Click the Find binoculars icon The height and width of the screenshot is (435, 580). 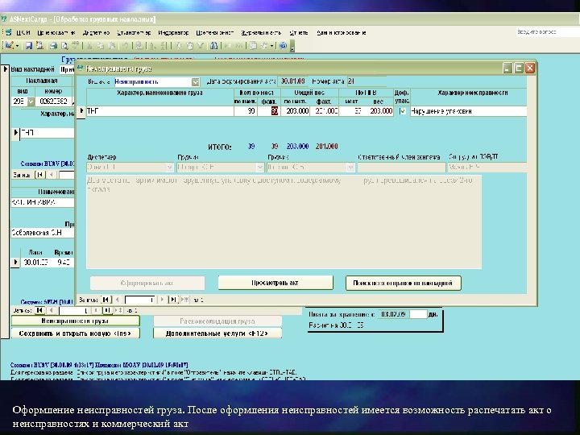[x=213, y=45]
